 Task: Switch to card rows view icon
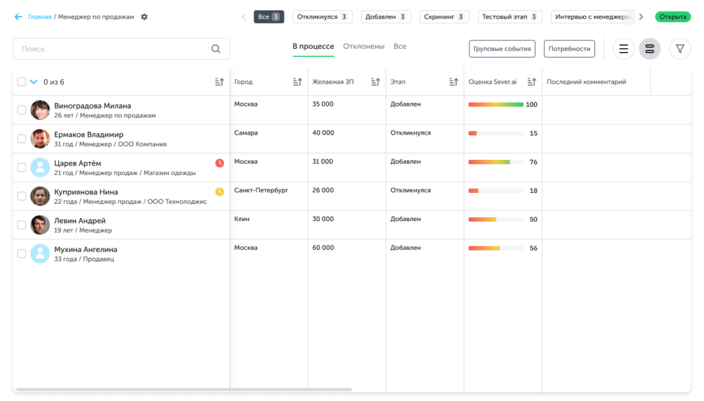coord(650,49)
